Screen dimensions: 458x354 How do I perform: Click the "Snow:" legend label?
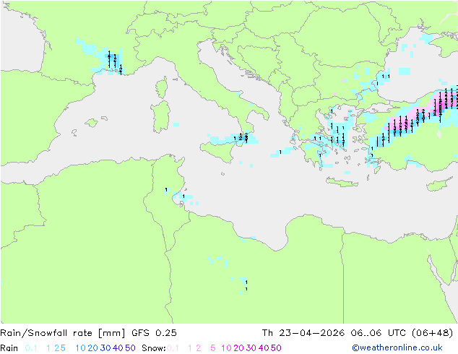pos(154,348)
